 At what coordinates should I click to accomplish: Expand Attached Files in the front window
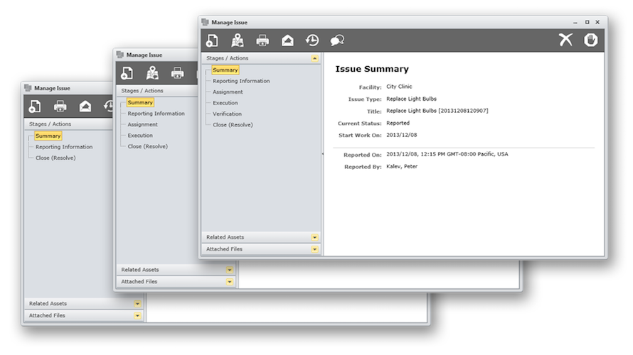(314, 249)
